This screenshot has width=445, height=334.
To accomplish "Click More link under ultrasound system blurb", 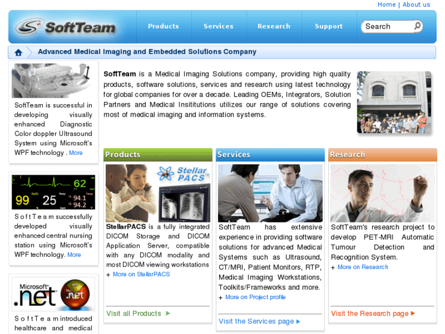I will click(76, 153).
